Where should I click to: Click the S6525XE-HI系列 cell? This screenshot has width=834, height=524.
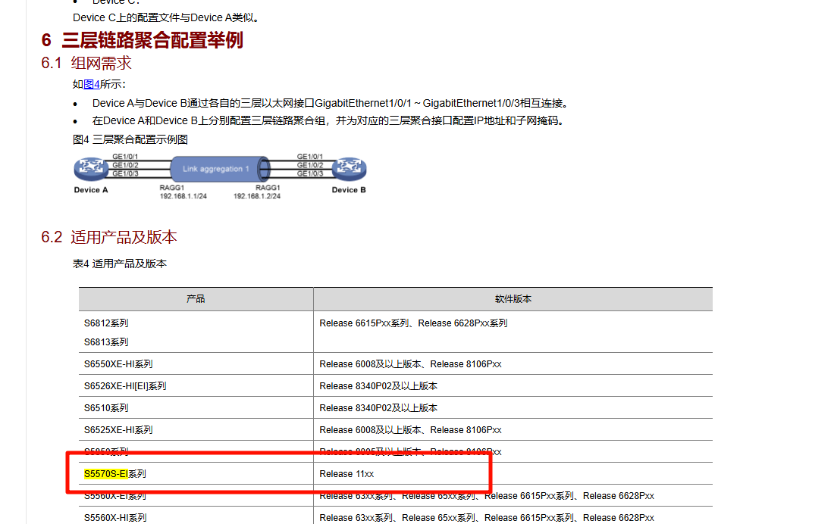[118, 430]
